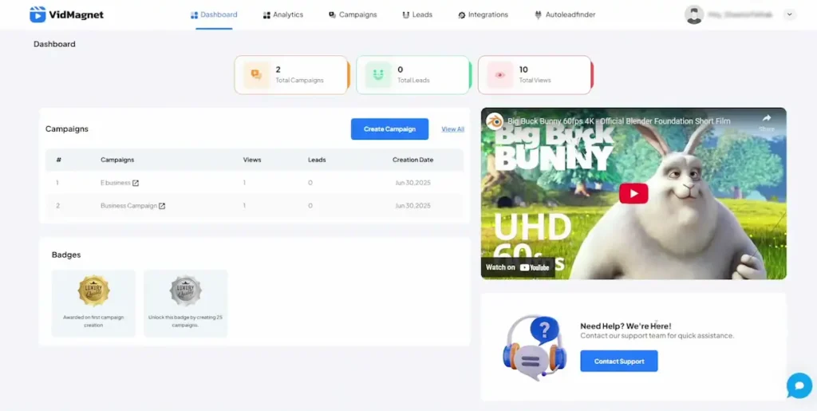Open external link icon beside E business
Screen dimensions: 817x411
136,183
